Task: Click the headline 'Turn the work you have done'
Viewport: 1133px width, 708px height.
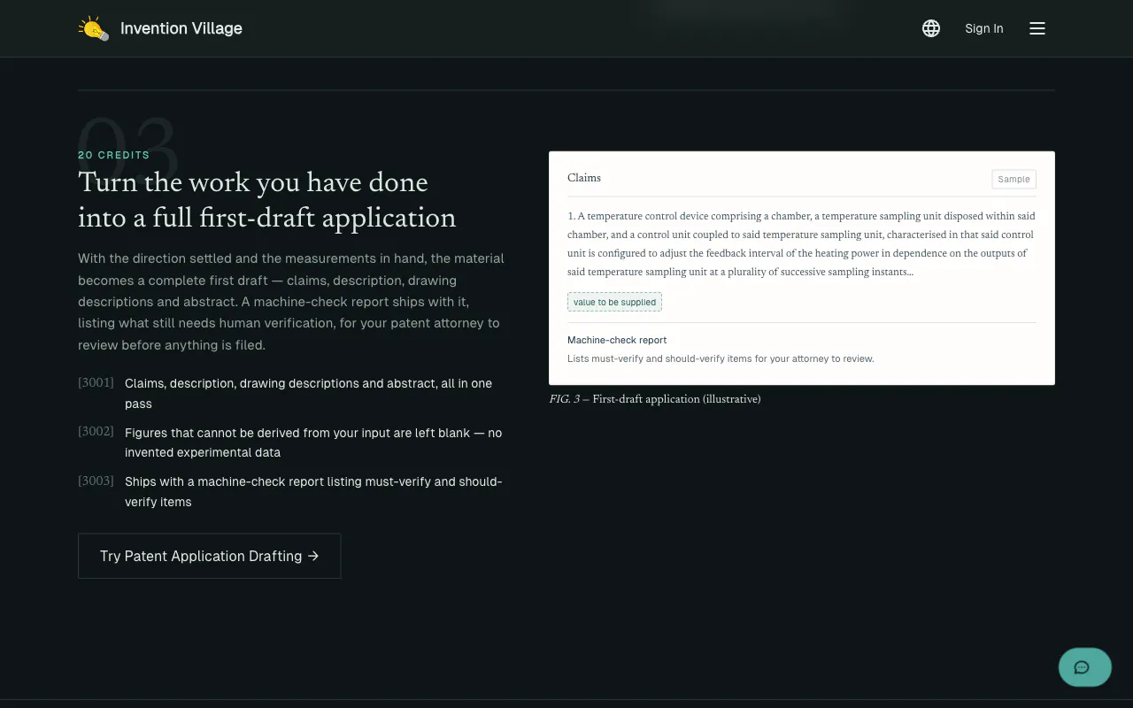Action: (253, 182)
